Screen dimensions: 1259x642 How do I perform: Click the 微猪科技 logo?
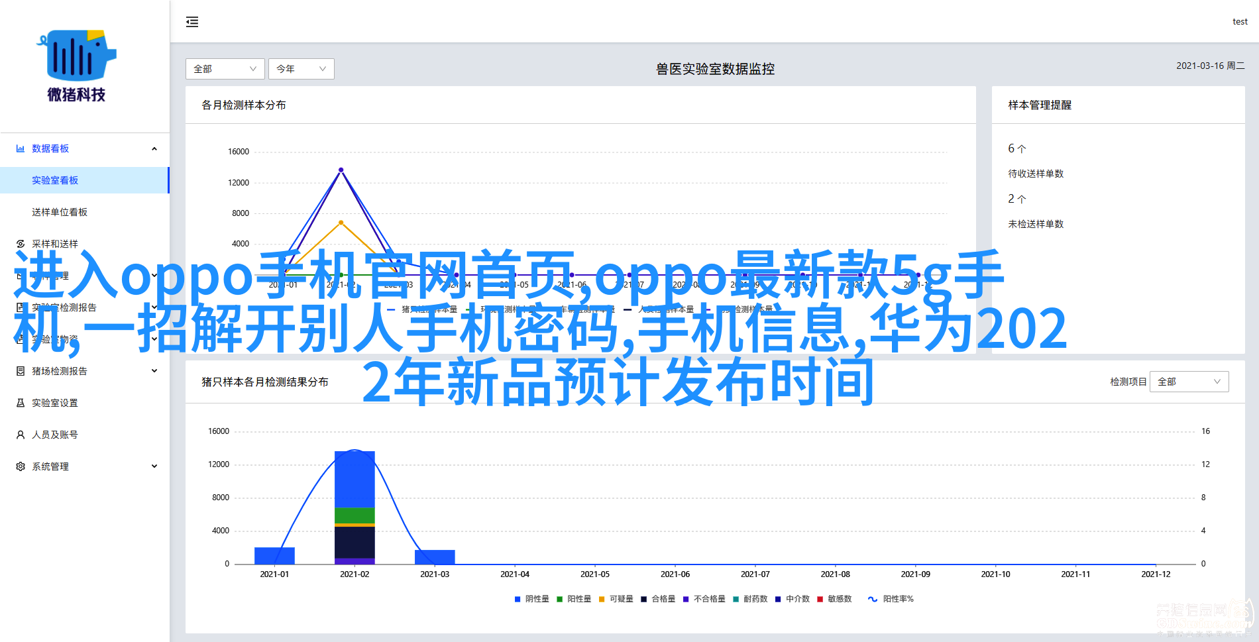click(x=76, y=66)
